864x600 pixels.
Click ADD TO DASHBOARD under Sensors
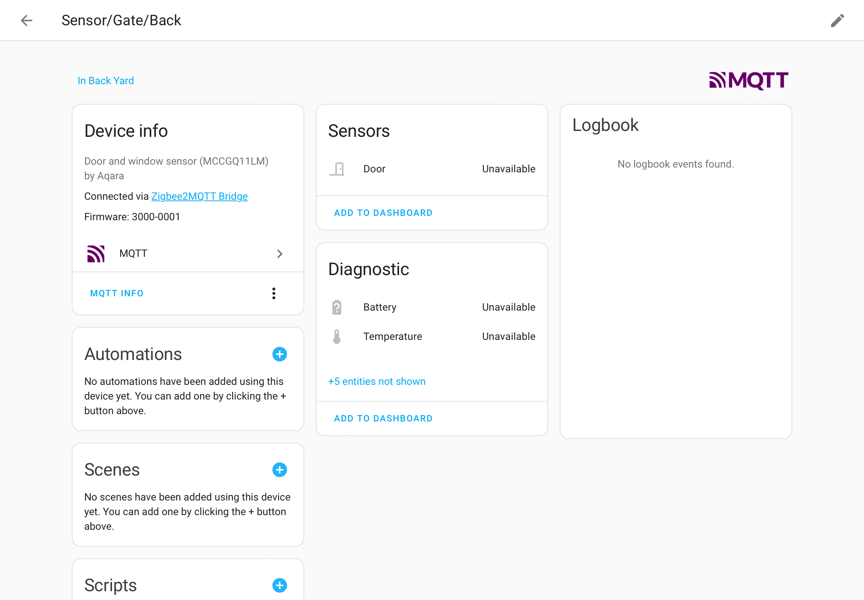coord(383,213)
